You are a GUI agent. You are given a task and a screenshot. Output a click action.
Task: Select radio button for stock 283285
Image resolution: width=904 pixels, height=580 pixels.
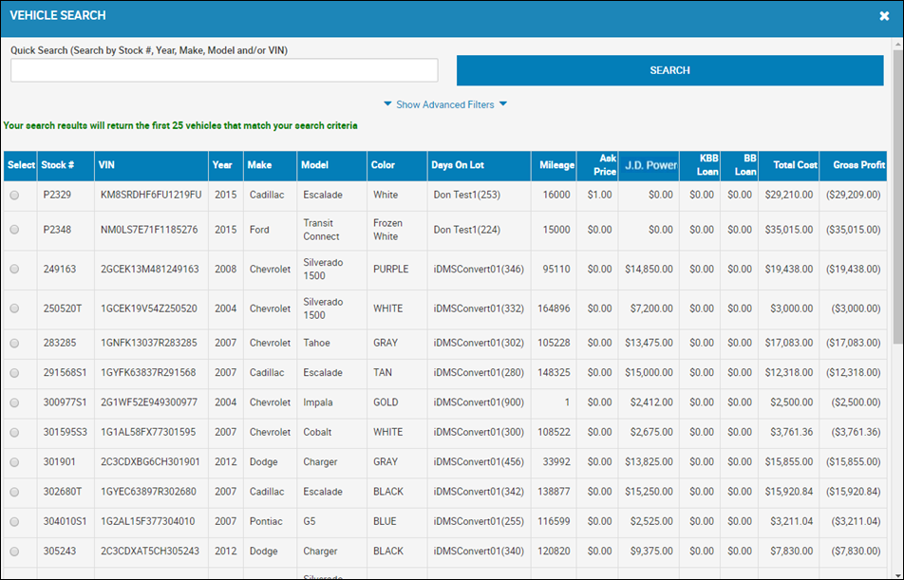click(14, 343)
